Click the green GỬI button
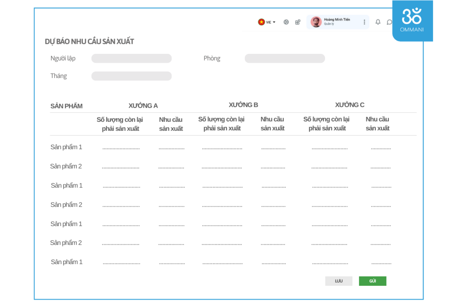 point(373,281)
